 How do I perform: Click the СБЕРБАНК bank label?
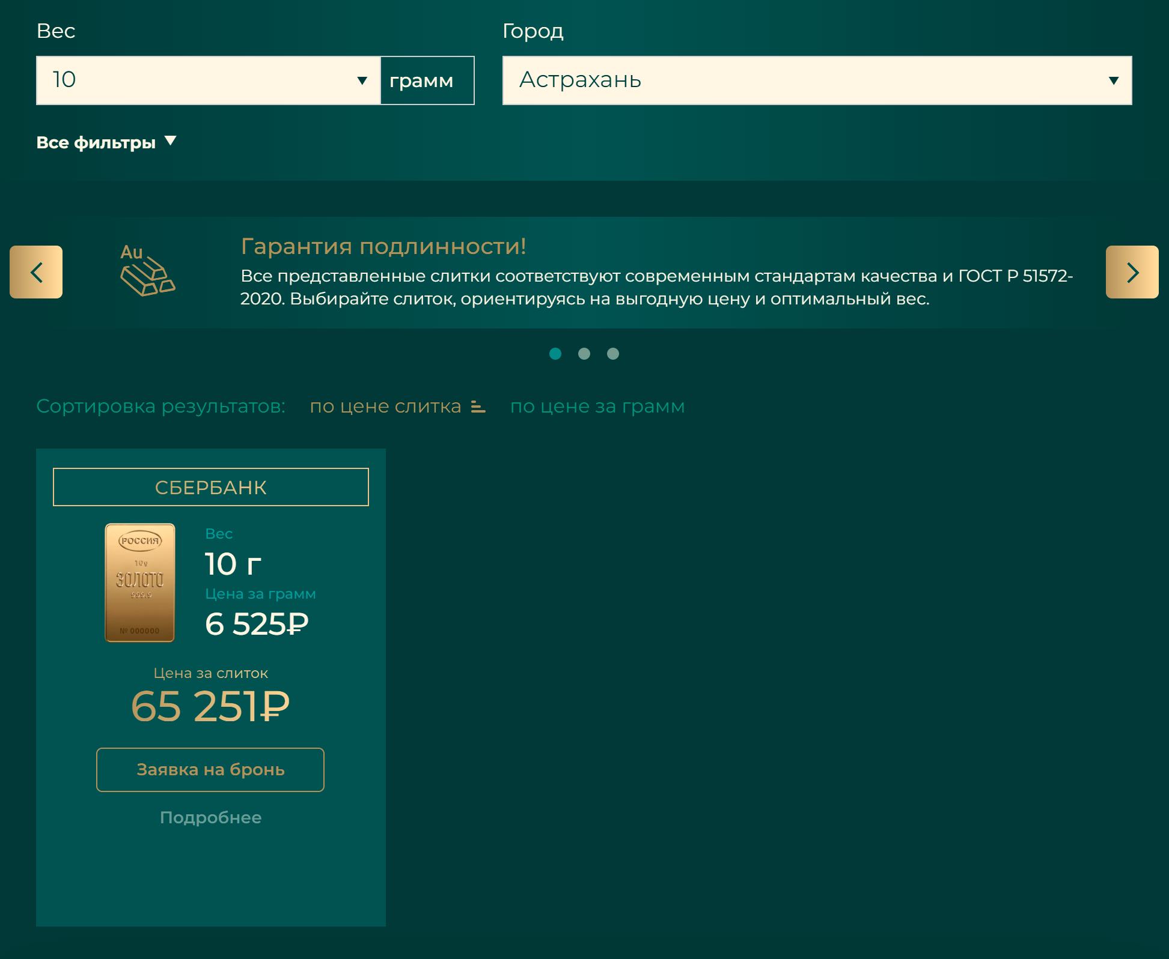(x=211, y=487)
